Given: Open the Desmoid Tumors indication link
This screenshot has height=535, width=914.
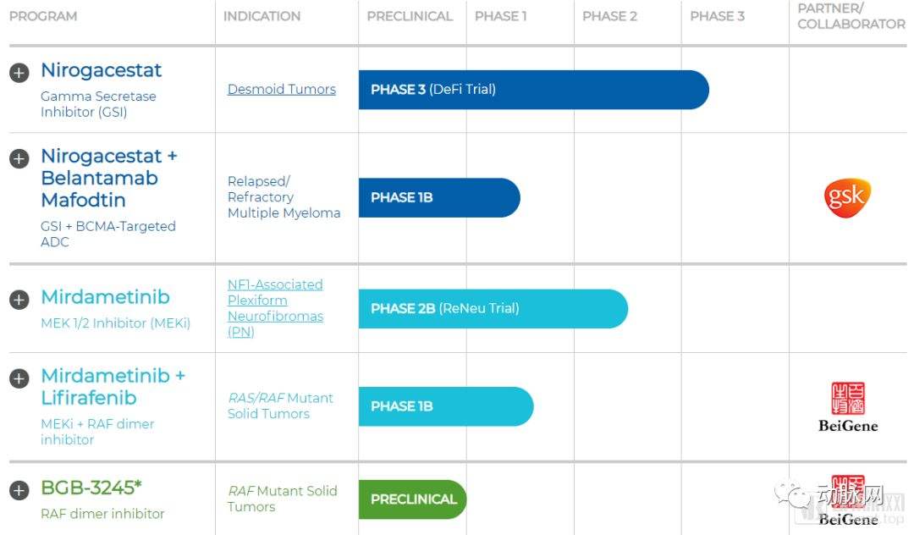Looking at the screenshot, I should click(281, 90).
